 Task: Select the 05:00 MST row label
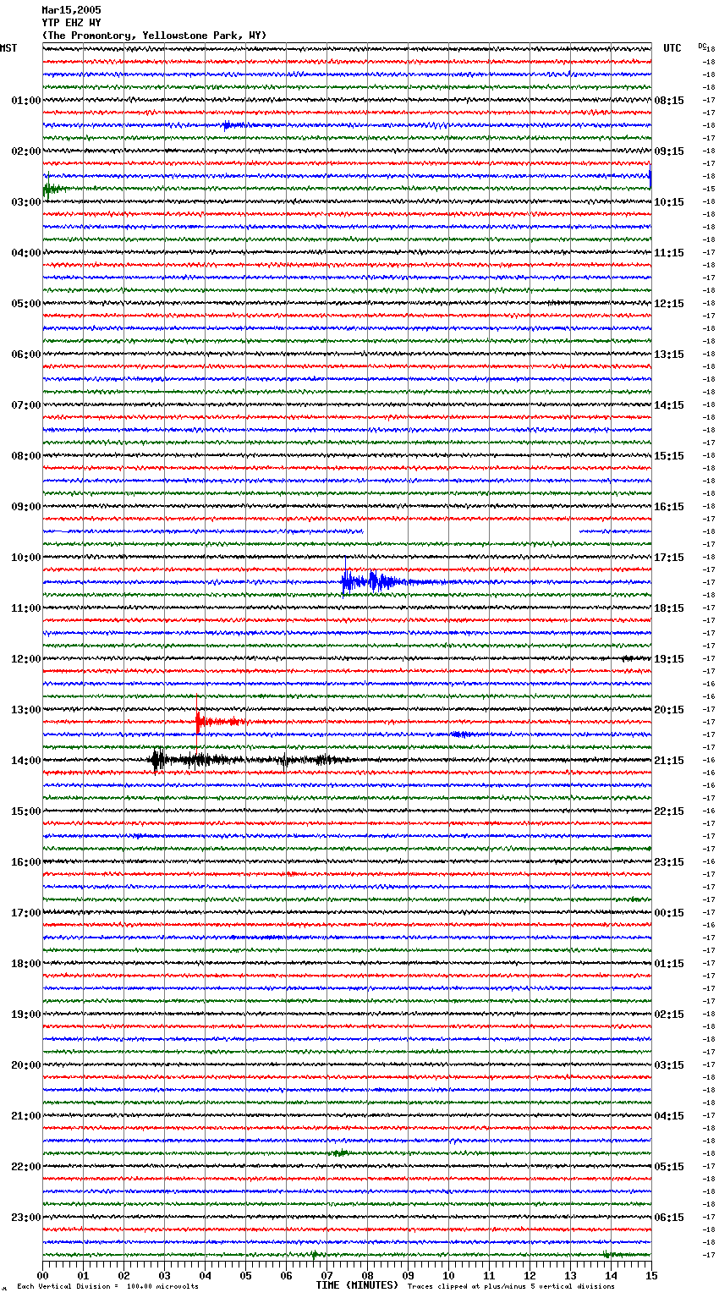[x=26, y=304]
